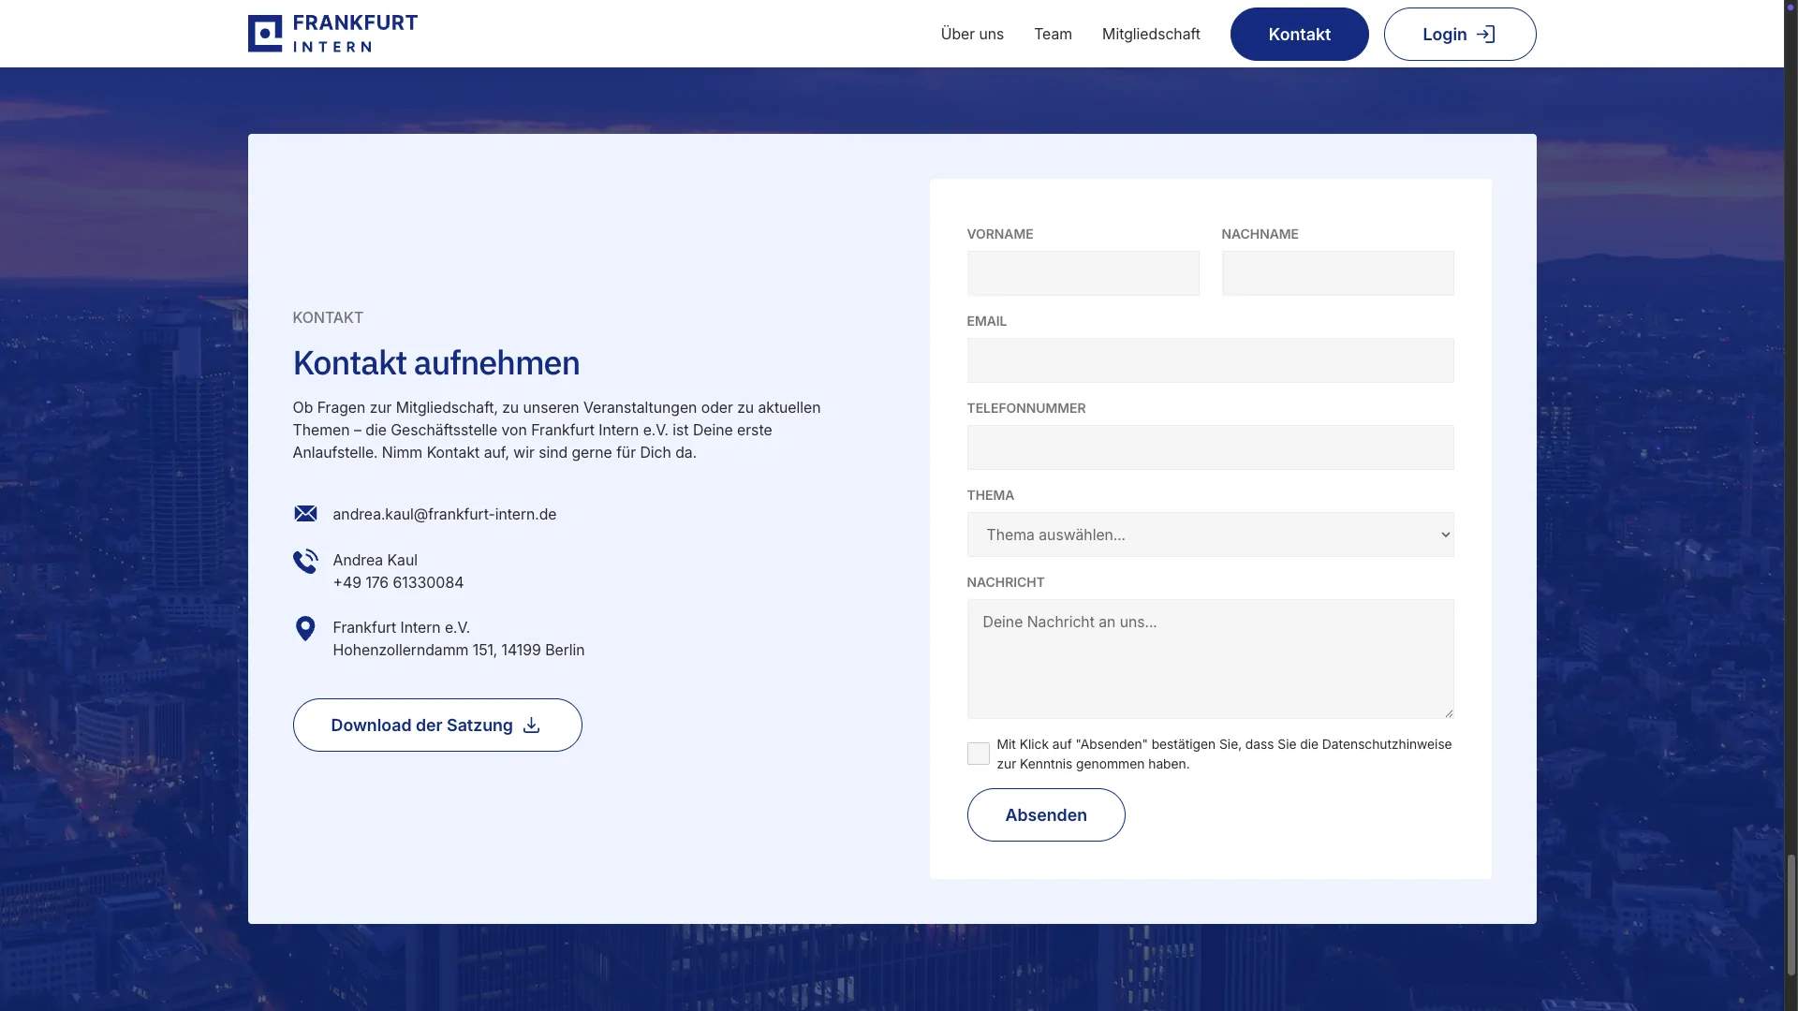The width and height of the screenshot is (1798, 1011).
Task: Click the Nachricht textarea resize handle
Action: coord(1448,712)
